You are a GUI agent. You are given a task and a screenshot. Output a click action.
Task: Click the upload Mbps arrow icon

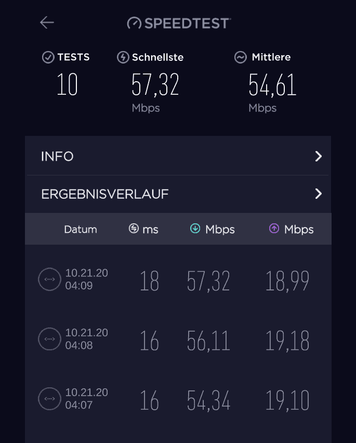coord(274,229)
